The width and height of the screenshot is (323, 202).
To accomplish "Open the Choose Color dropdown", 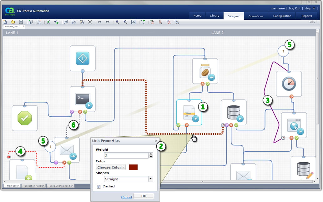I will pos(110,167).
